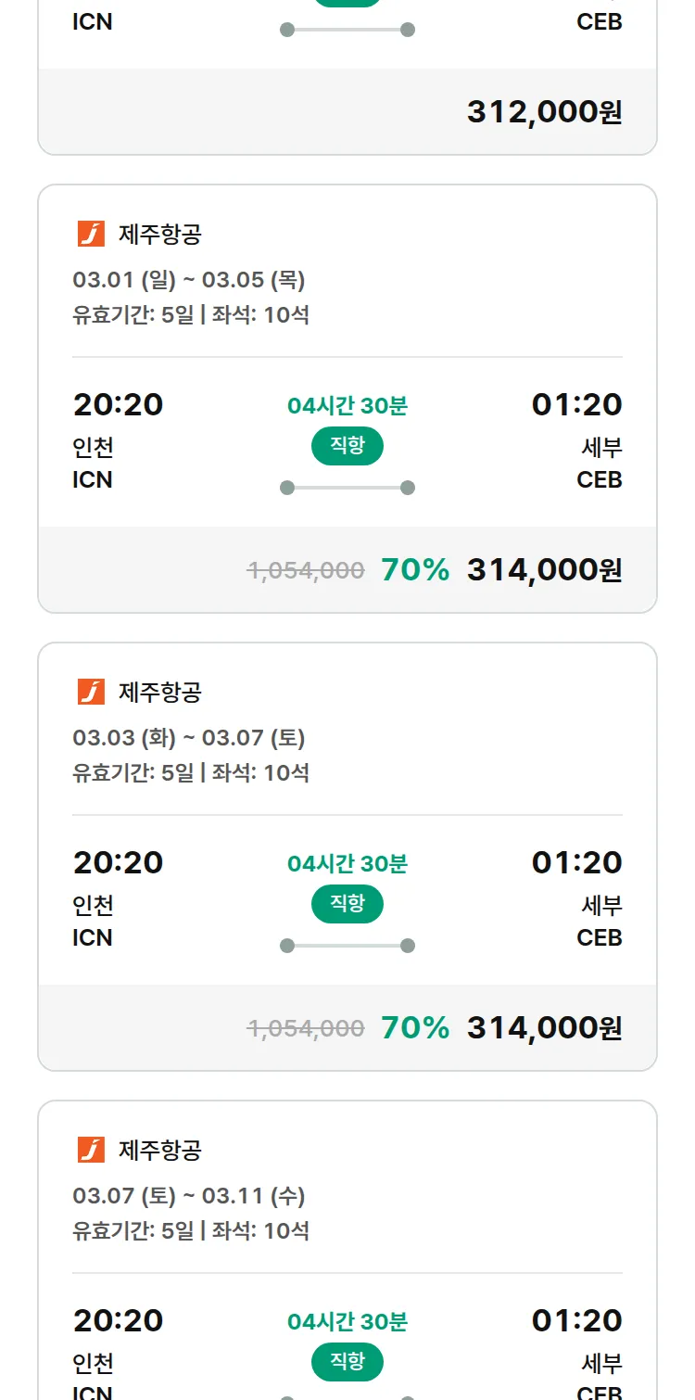Click the 직항 badge on the 03.01 flight
Screen dimensions: 695x1400
click(x=347, y=446)
